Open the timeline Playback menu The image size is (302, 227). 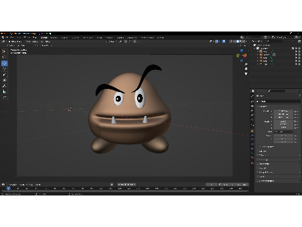[13, 185]
